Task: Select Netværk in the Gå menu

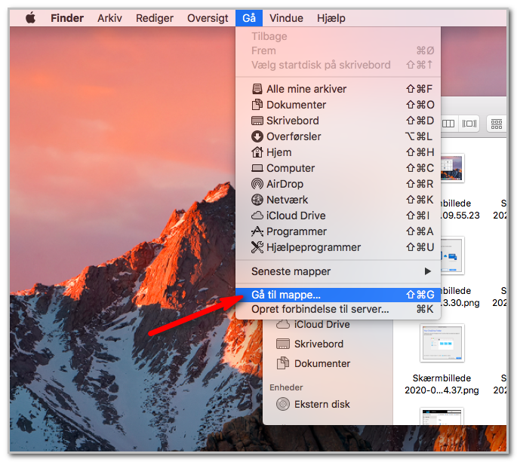Action: 338,200
